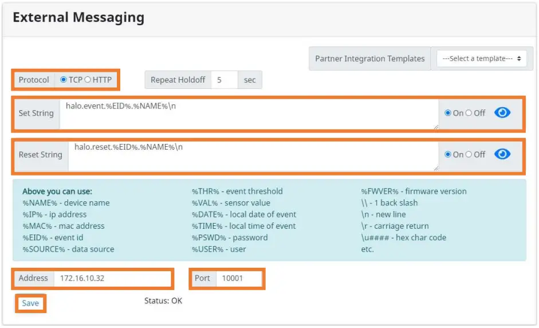This screenshot has width=539, height=328.
Task: Click the Save button
Action: coord(30,303)
